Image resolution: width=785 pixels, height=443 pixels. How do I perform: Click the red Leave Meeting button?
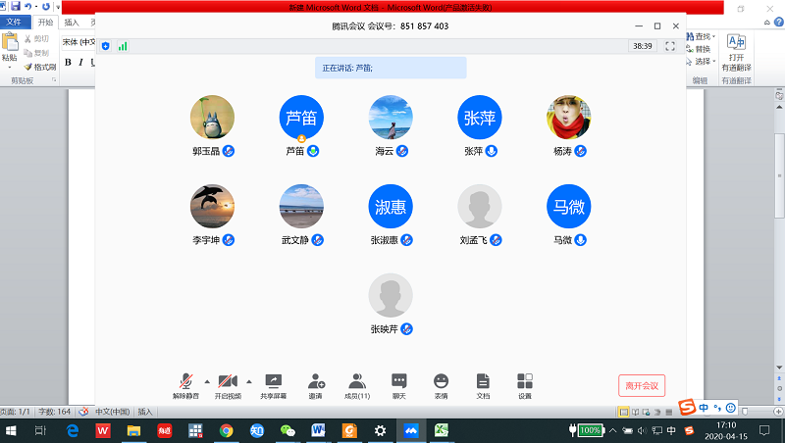[x=642, y=385]
